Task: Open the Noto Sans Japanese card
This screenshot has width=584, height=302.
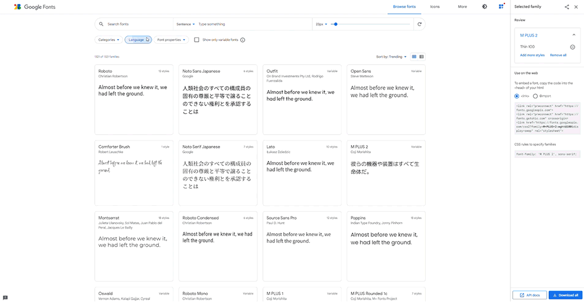Action: (x=218, y=99)
